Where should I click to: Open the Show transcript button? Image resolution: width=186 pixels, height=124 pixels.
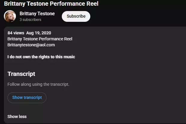click(x=27, y=97)
